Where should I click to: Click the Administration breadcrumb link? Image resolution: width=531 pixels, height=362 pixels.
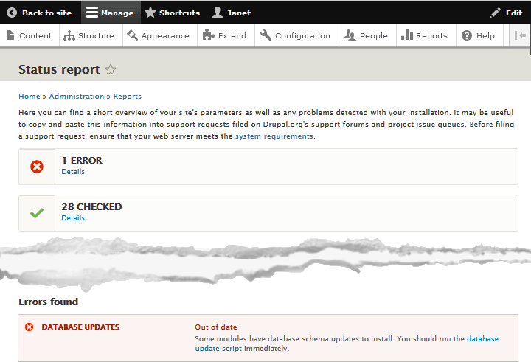pos(77,97)
